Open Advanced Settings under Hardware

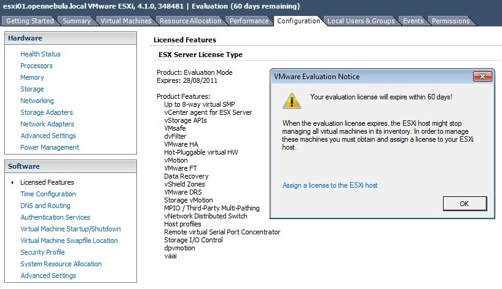click(48, 136)
